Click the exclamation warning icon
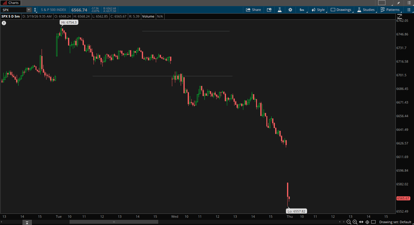Screen dimensions: 414x225 (4, 23)
